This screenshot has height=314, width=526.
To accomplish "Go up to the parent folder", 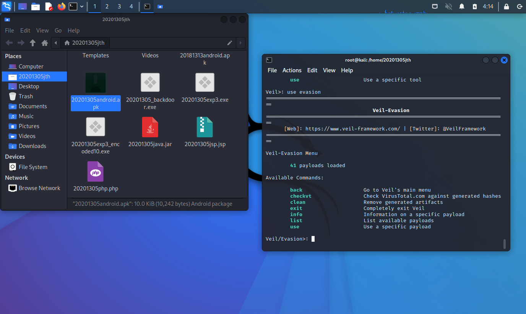I will [33, 43].
